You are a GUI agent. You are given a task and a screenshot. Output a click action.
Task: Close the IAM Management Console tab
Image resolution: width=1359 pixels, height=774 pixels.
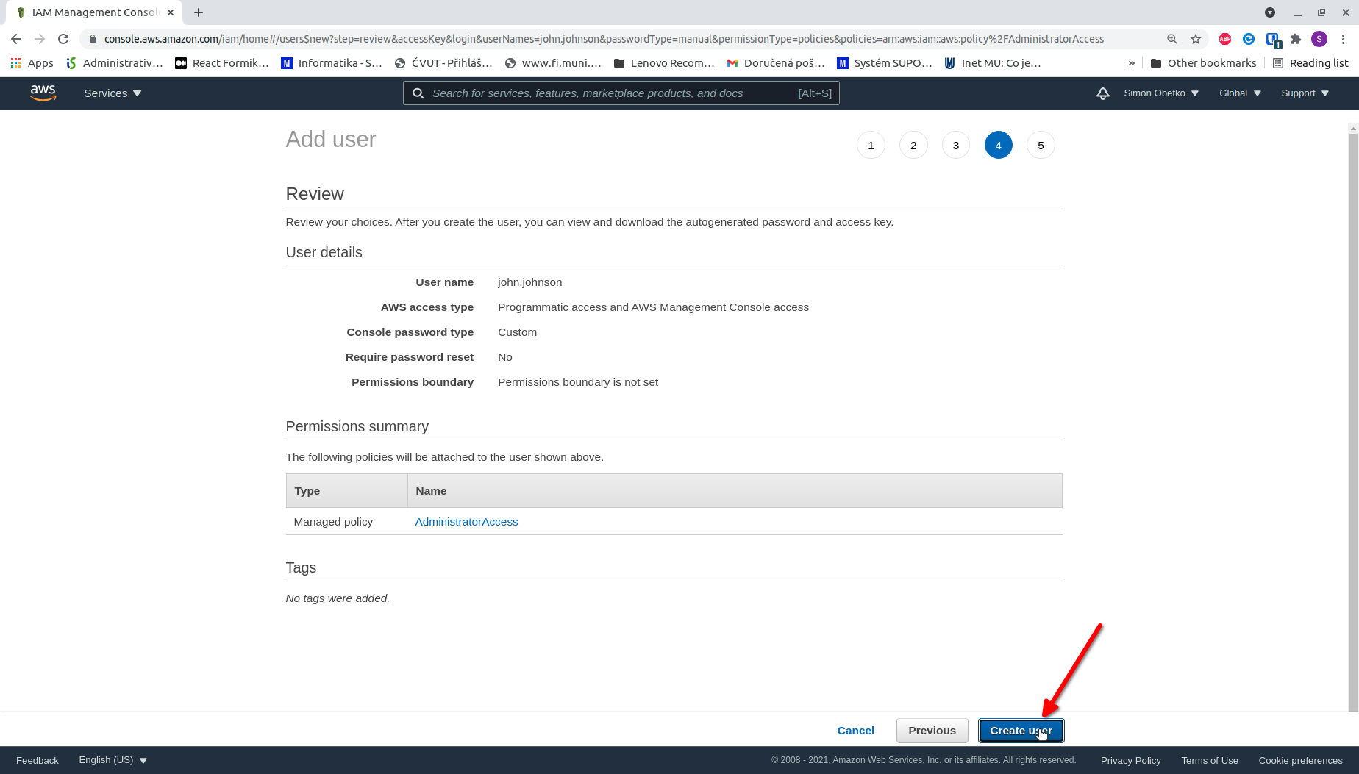click(171, 12)
